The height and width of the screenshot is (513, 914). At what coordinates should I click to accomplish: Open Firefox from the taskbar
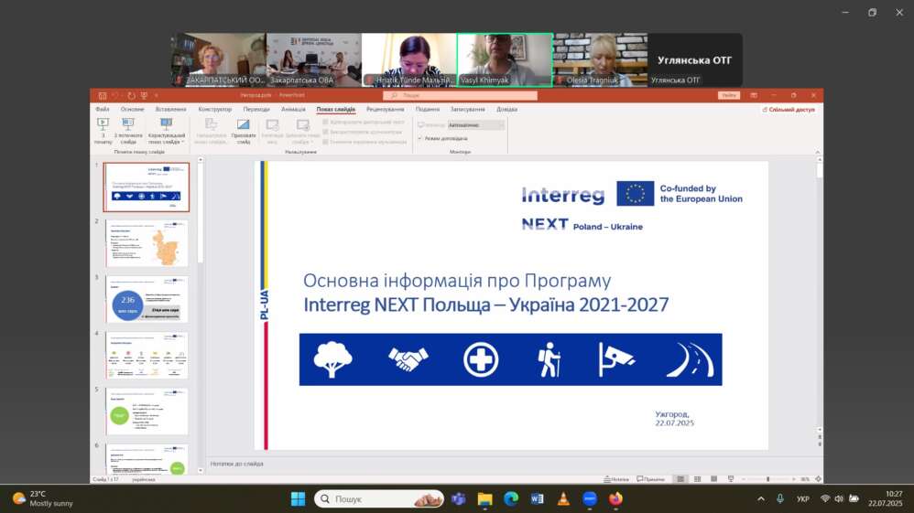click(x=615, y=499)
